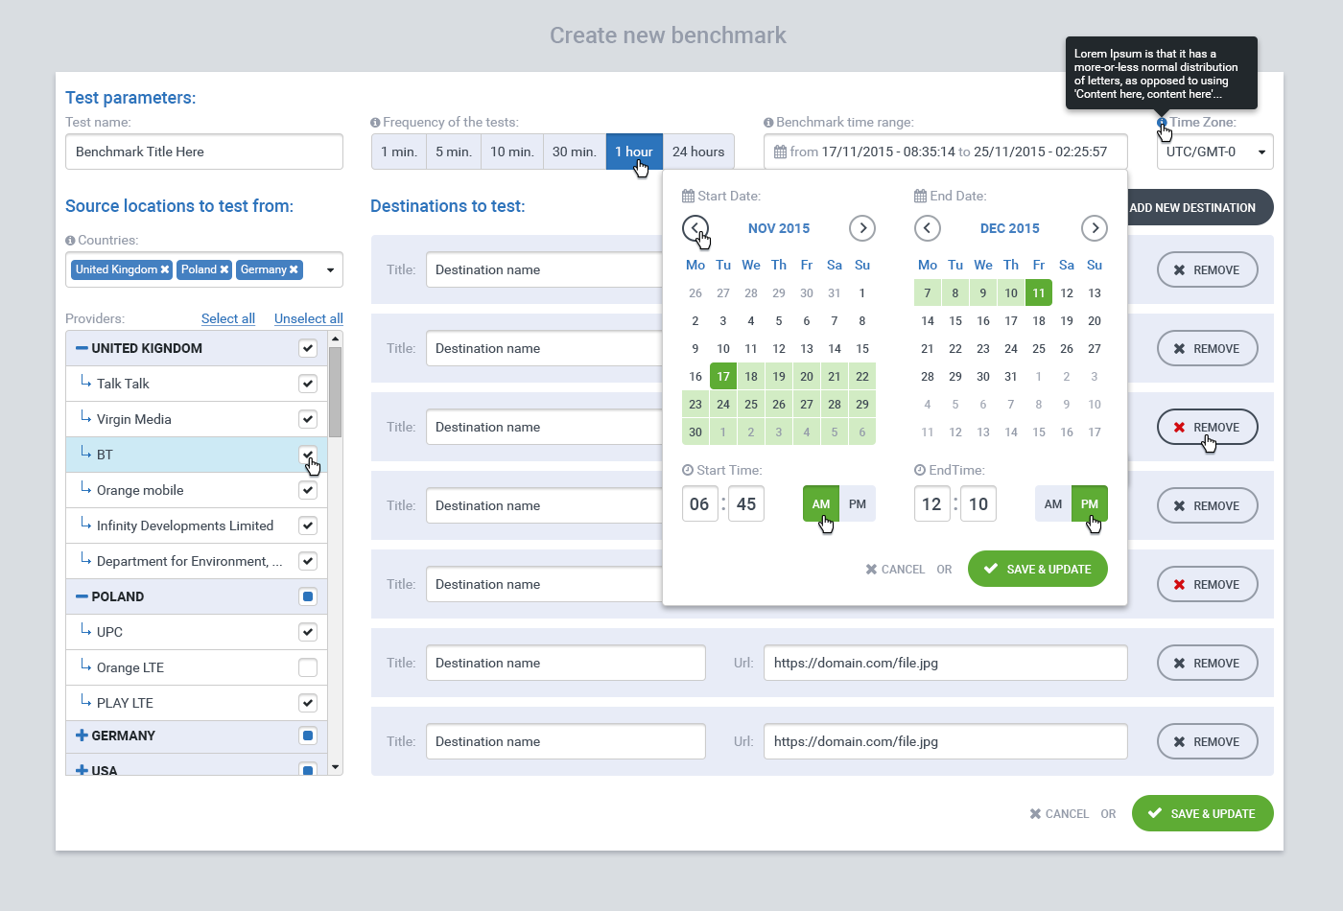Open the Time Zone UTC/GMT-0 dropdown
This screenshot has height=911, width=1343.
tap(1214, 152)
